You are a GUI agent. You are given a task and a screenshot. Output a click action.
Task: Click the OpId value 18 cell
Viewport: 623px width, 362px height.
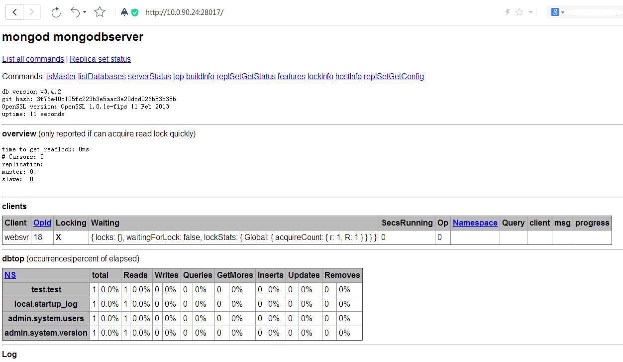coord(42,238)
